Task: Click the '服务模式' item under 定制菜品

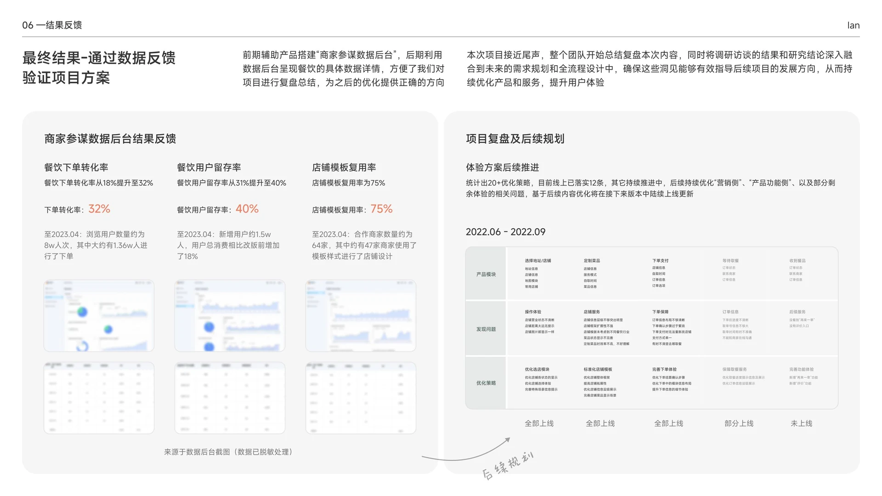Action: click(x=590, y=275)
